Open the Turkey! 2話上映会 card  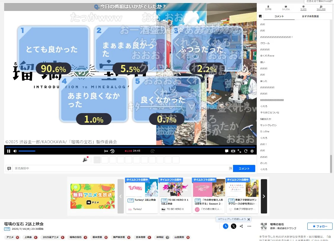pos(142,196)
